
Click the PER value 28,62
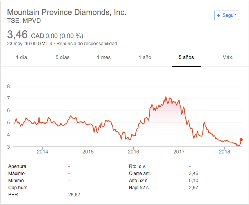(74, 195)
